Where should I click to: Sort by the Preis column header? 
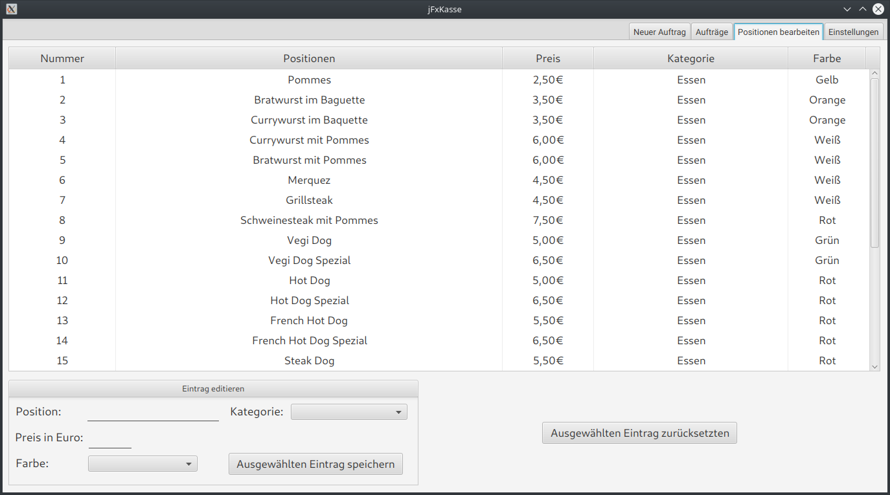[x=547, y=58]
